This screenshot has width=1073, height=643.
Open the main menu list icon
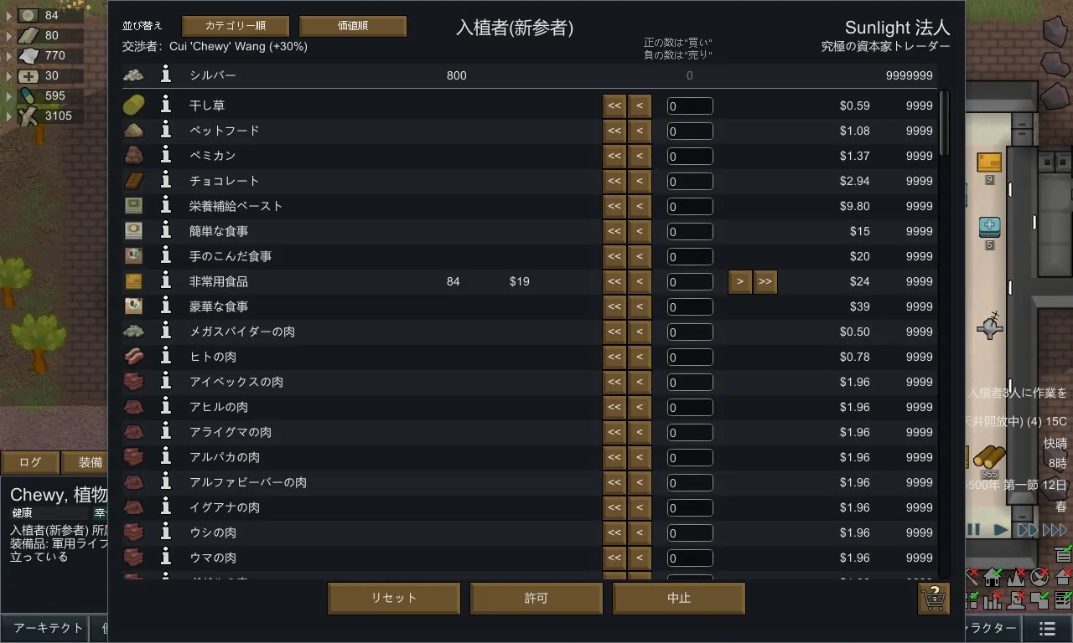(1047, 628)
